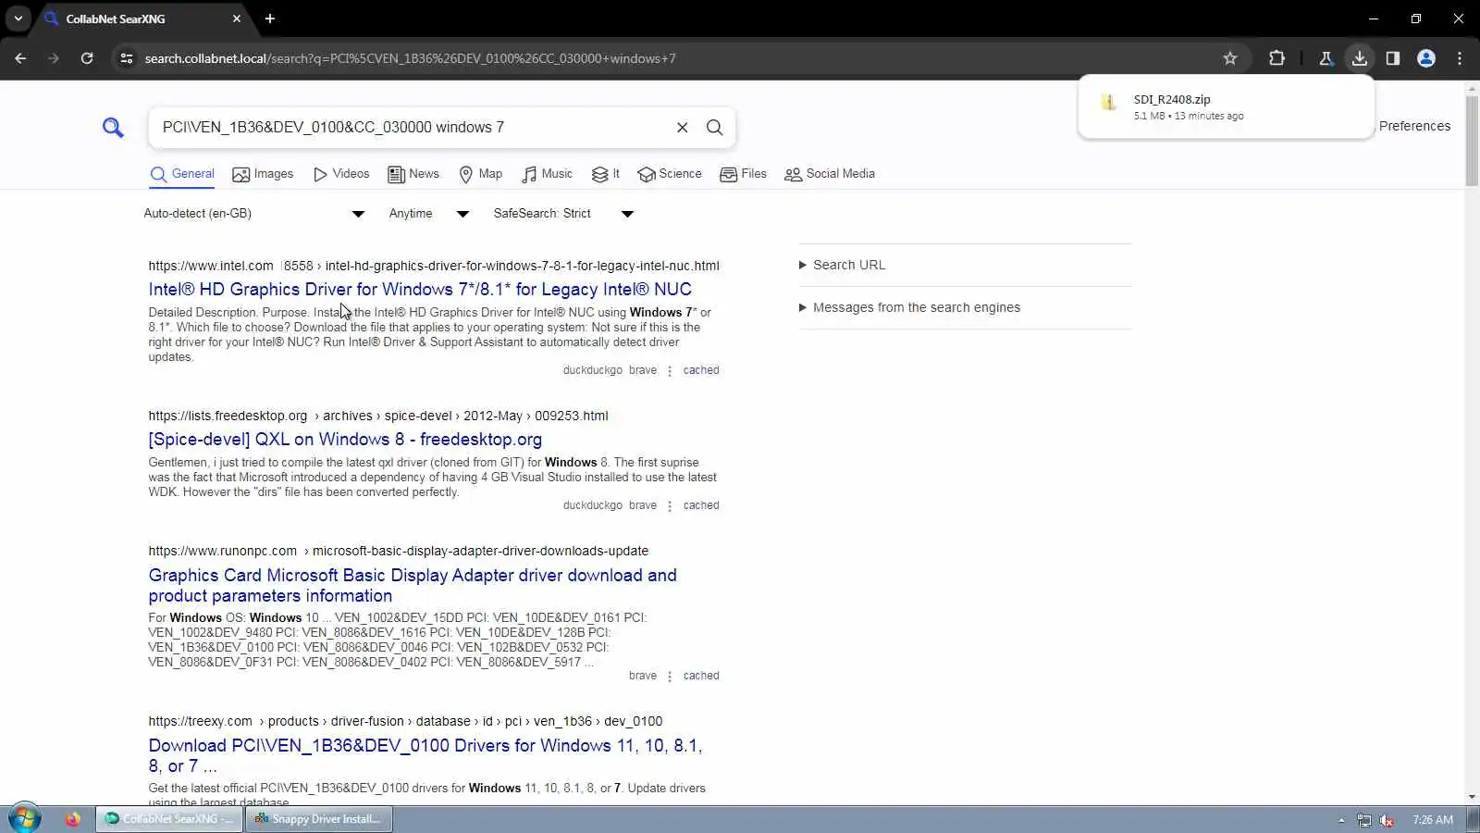Viewport: 1480px width, 833px height.
Task: Open the Chrome three-dot menu
Action: click(x=1460, y=58)
